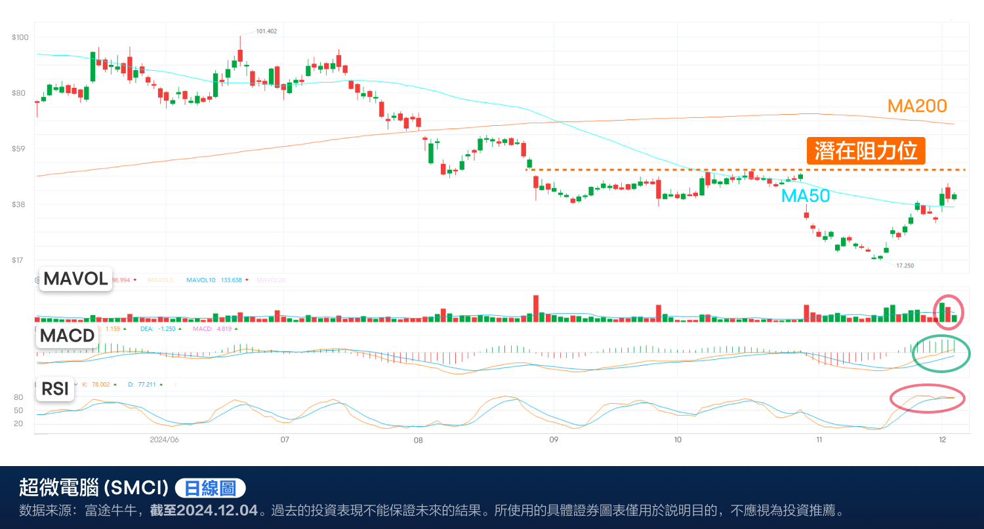
Task: Select the MAVOL panel label
Action: [75, 279]
